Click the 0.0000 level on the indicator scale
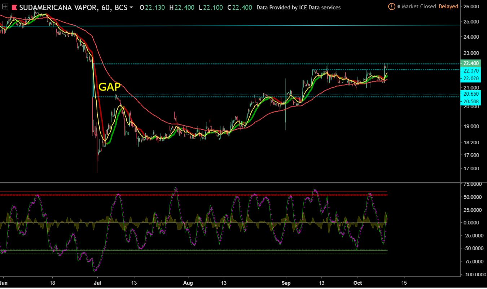Image resolution: width=487 pixels, height=289 pixels. click(x=472, y=223)
